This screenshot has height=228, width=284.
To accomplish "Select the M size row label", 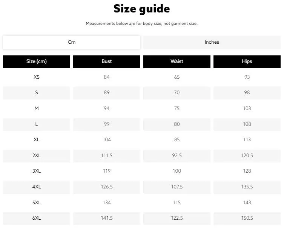I will [x=37, y=109].
